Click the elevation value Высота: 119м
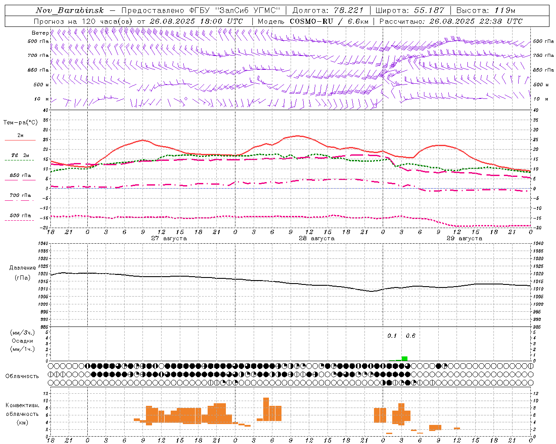Screen dimensions: 556x444 [x=486, y=10]
